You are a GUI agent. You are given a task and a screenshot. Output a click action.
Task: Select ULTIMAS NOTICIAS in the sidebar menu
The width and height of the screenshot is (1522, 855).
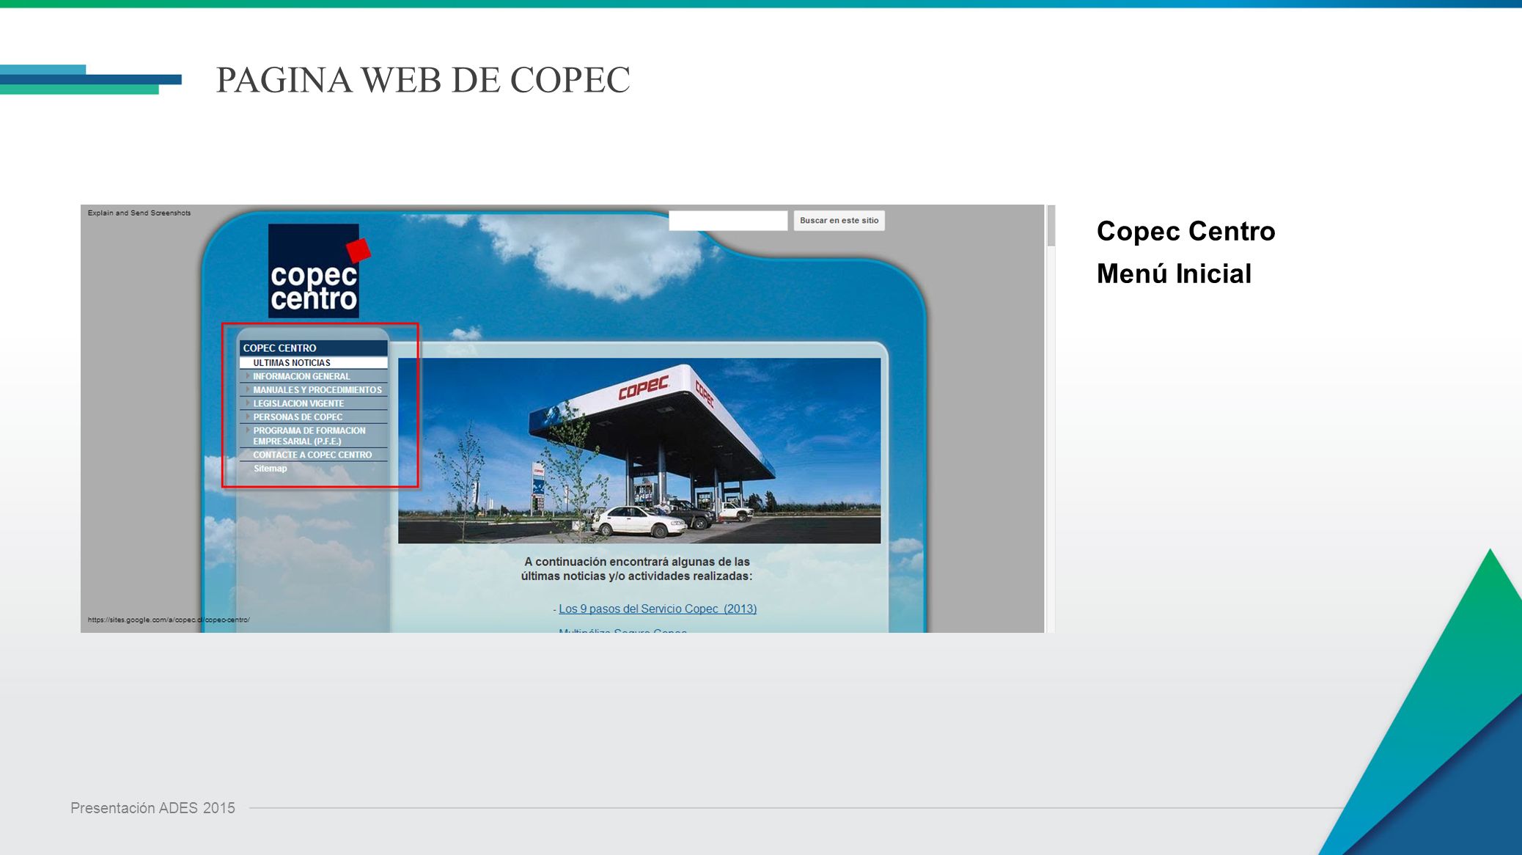click(313, 363)
